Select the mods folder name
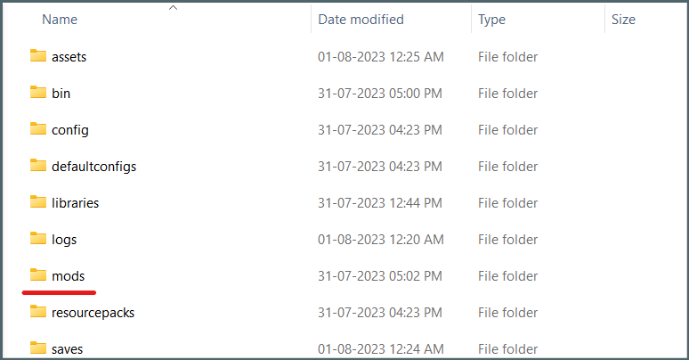689x360 pixels. click(x=69, y=276)
